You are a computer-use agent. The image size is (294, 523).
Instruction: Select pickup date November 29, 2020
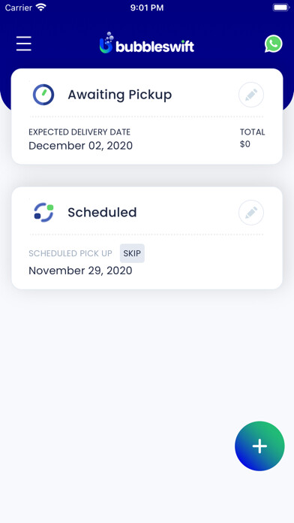(x=80, y=271)
